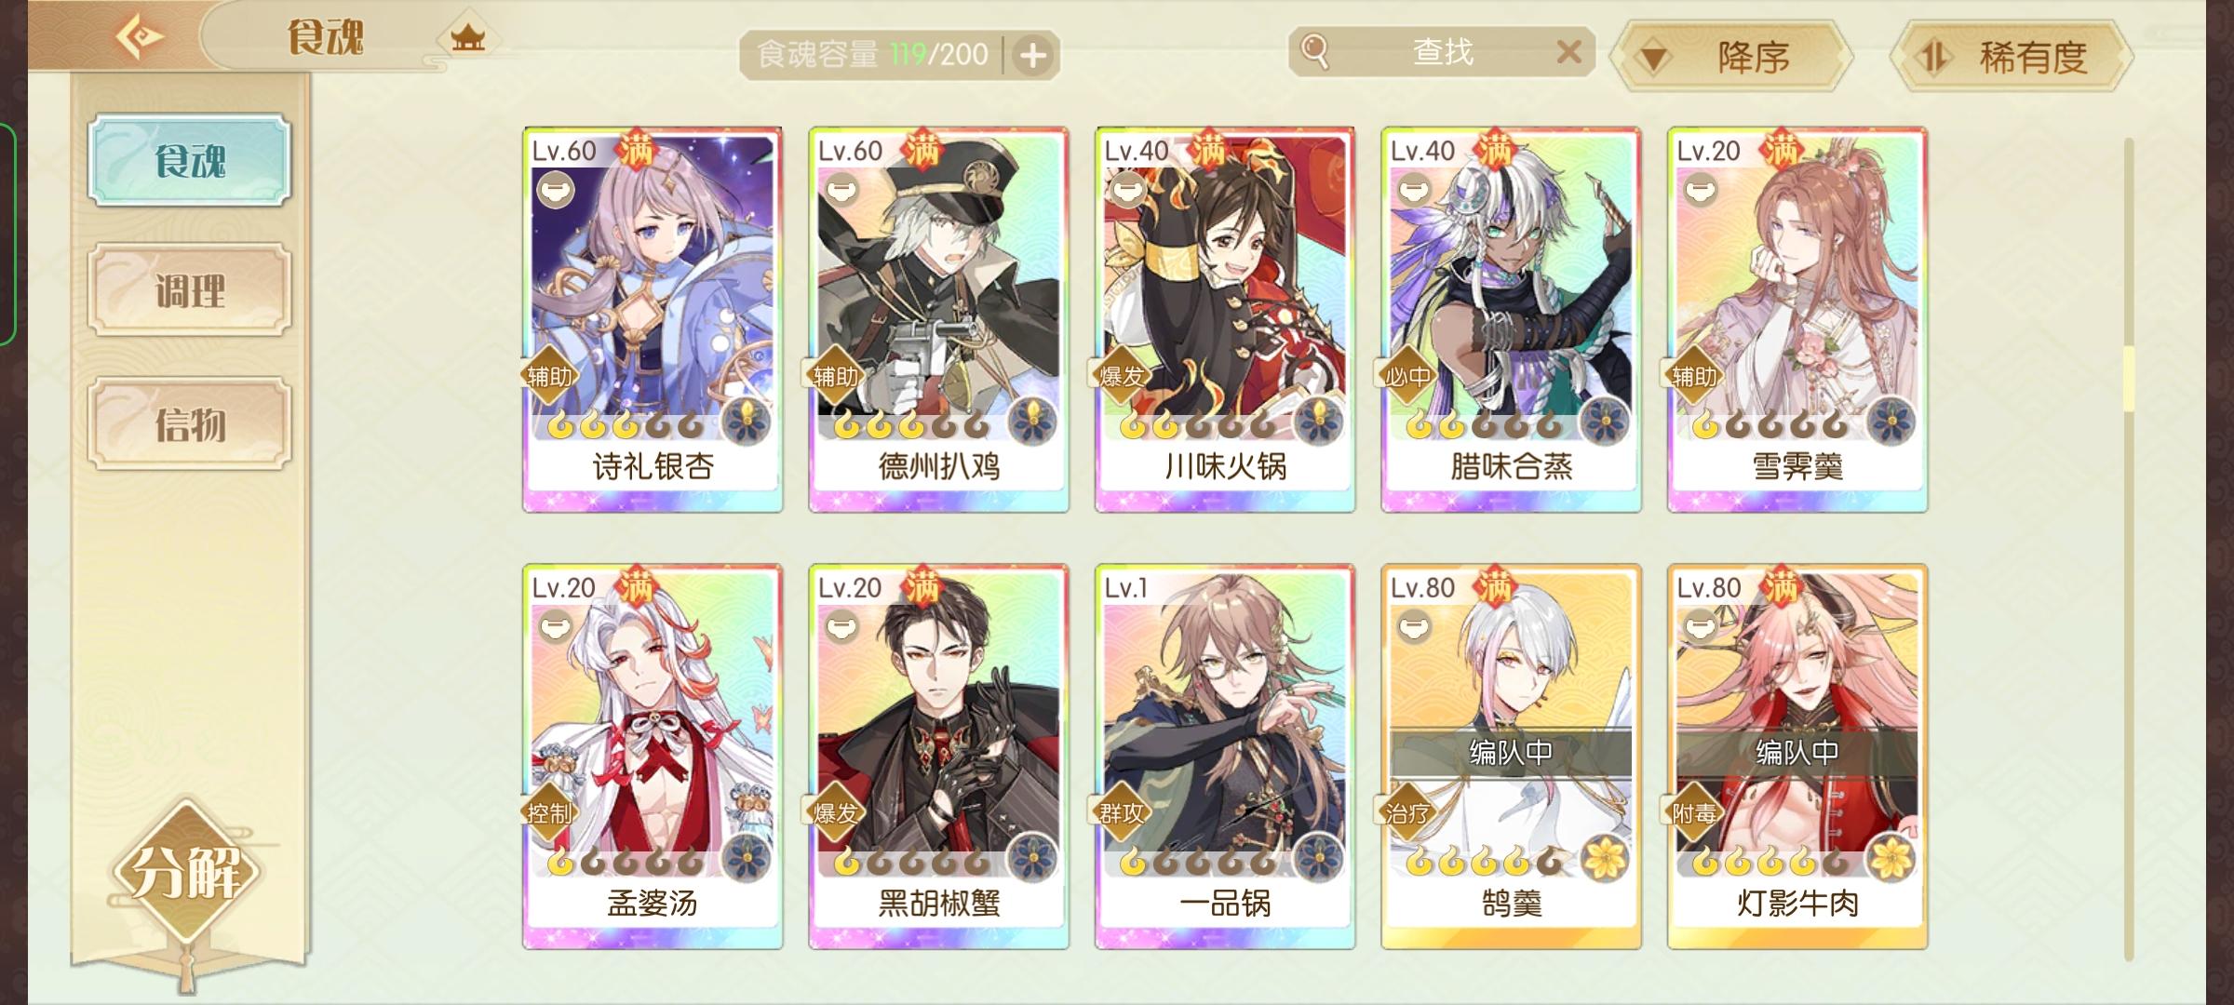Click the vertical scrollbar handle

(2128, 379)
